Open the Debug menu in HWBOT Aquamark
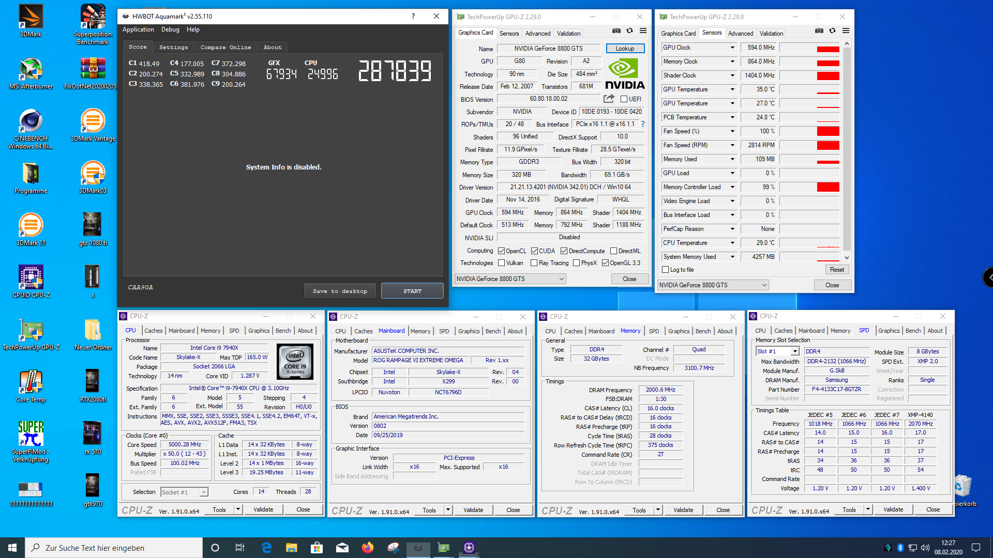This screenshot has width=993, height=558. pos(170,29)
